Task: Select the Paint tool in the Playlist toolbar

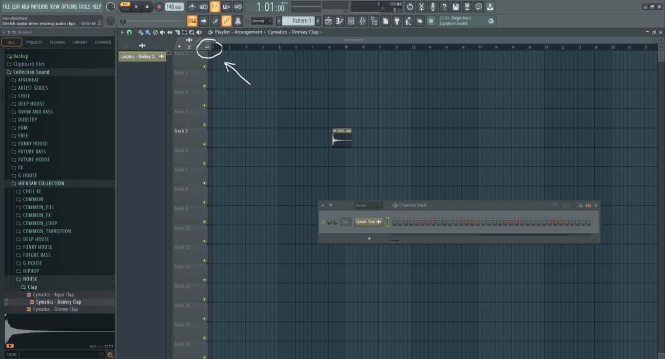Action: point(148,32)
